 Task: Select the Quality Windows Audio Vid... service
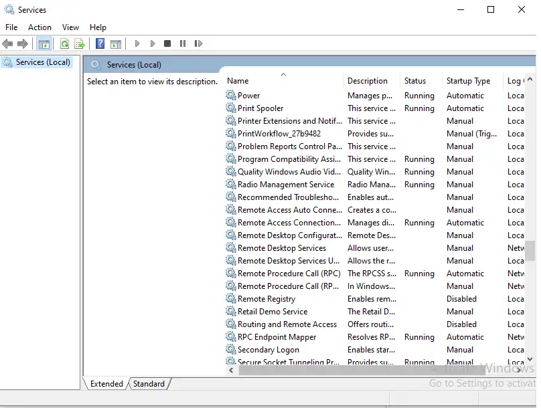pos(289,172)
